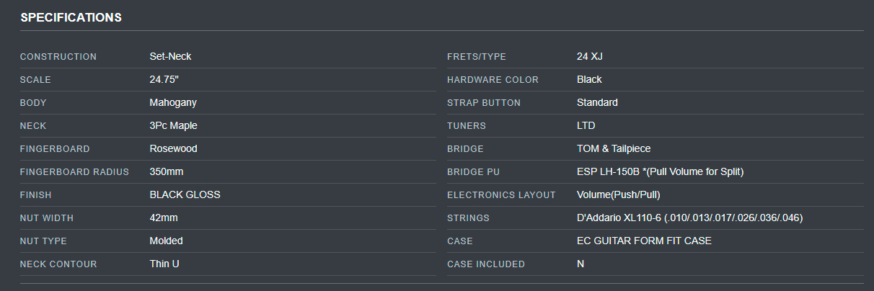The image size is (874, 291).
Task: Select the Standard strap button value
Action: (x=597, y=102)
